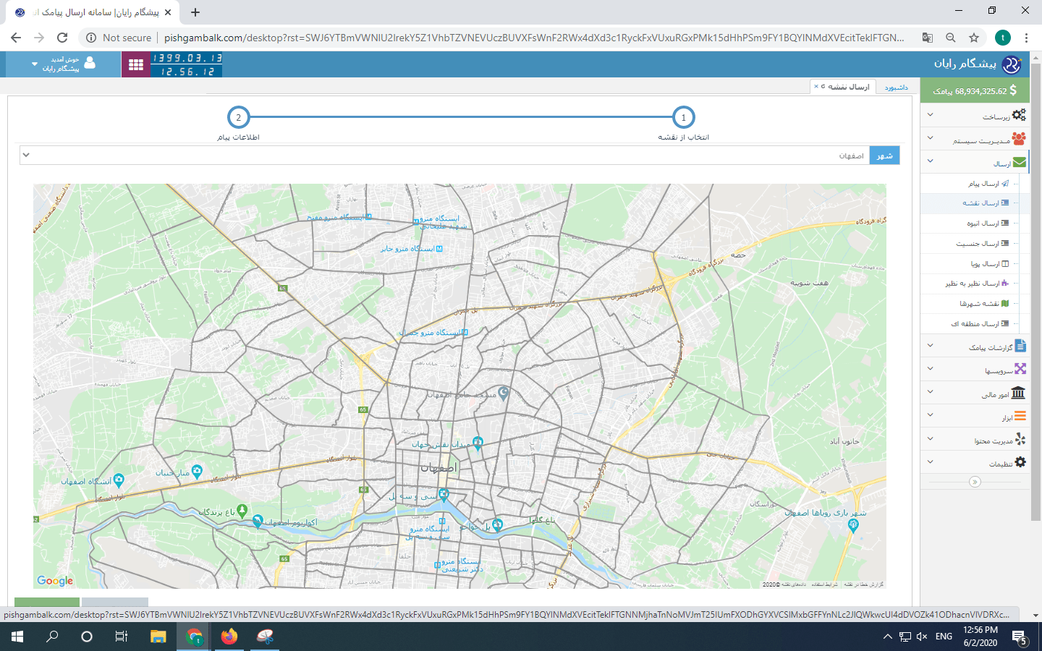Open نقشه شهرها menu item
Image resolution: width=1042 pixels, height=651 pixels.
pos(984,304)
